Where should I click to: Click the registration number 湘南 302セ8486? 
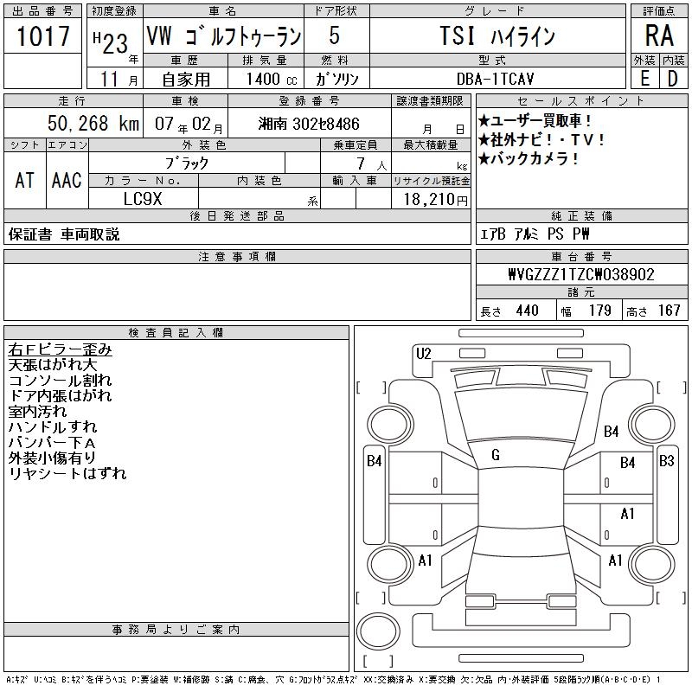309,124
